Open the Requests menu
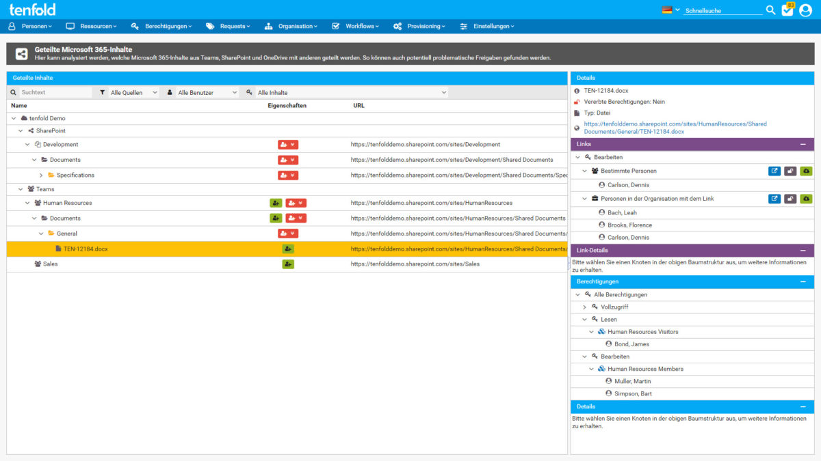821x461 pixels. [x=228, y=26]
